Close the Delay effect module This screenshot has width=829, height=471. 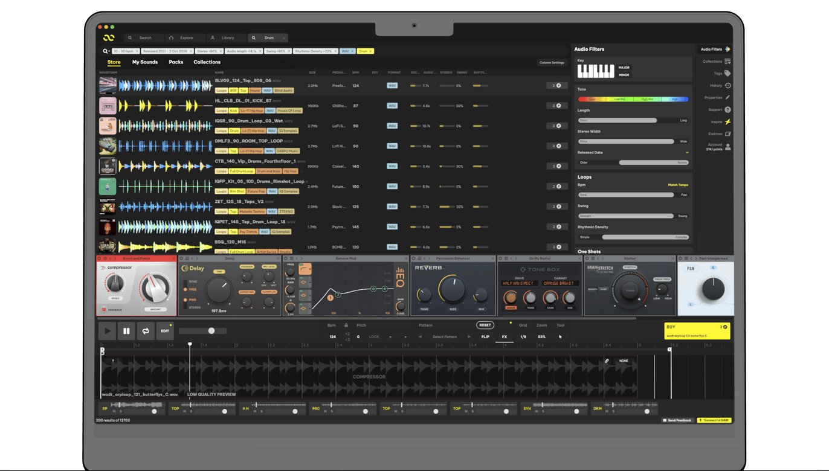pyautogui.click(x=278, y=258)
